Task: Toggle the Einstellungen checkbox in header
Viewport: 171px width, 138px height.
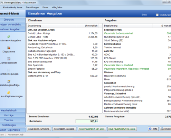Action: point(157,15)
